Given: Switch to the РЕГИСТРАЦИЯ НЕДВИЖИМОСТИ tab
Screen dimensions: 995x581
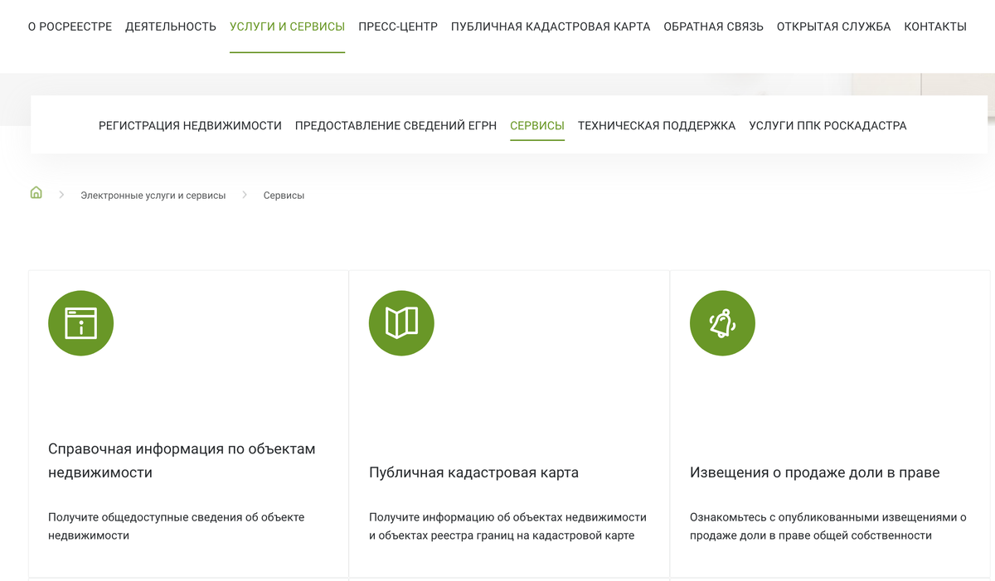Looking at the screenshot, I should pyautogui.click(x=192, y=125).
